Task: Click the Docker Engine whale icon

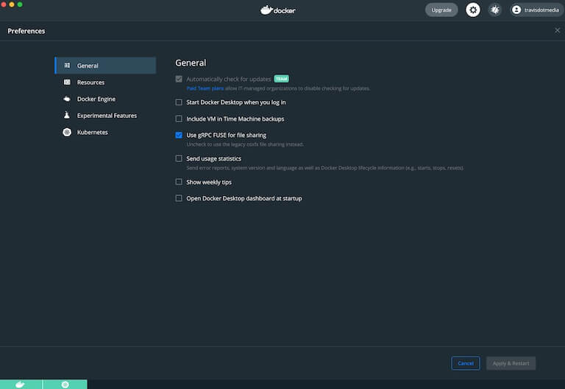Action: click(x=67, y=99)
